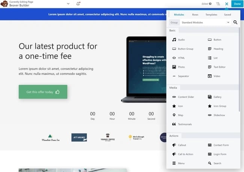Click the Edited help icon
This screenshot has width=244, height=172.
click(x=210, y=4)
